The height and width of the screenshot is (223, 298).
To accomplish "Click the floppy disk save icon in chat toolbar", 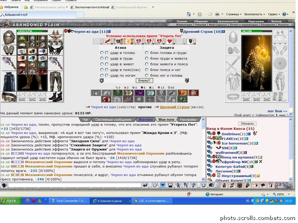I will [170, 185].
